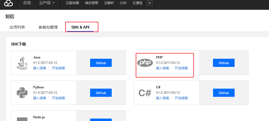Click the SDK下载 section heading
Screen dimensions: 269x121
coord(19,44)
